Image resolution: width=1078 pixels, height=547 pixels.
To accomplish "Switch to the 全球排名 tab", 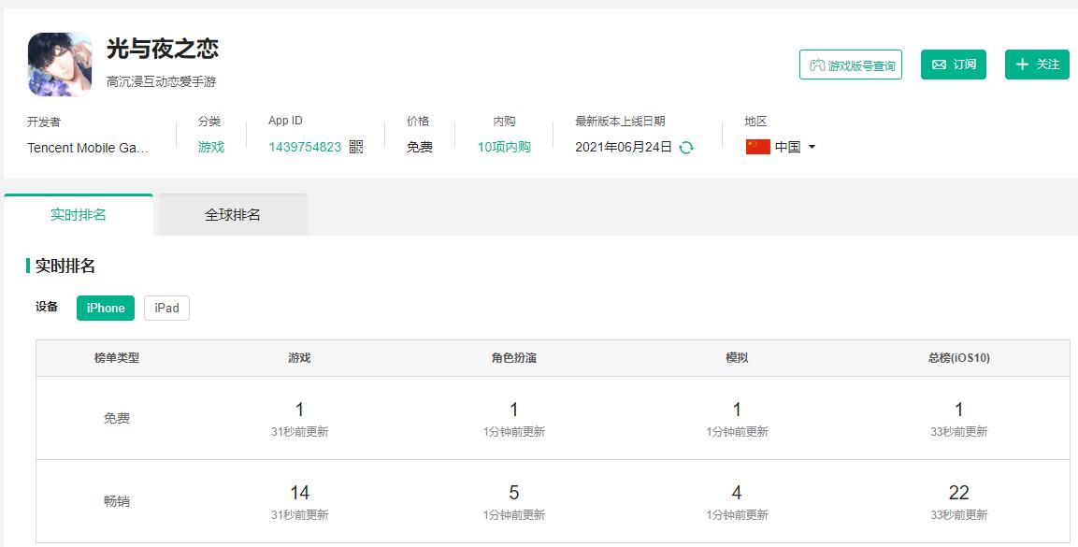I will (x=231, y=214).
